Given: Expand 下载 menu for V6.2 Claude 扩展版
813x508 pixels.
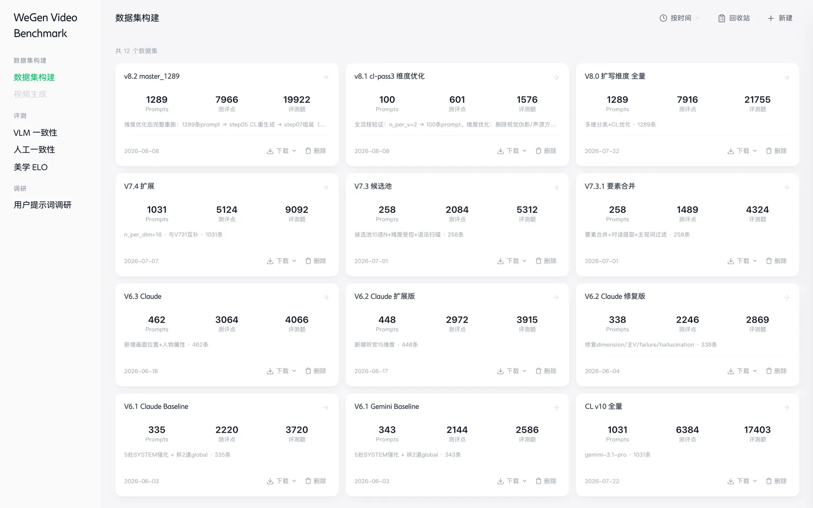Looking at the screenshot, I should (x=512, y=371).
